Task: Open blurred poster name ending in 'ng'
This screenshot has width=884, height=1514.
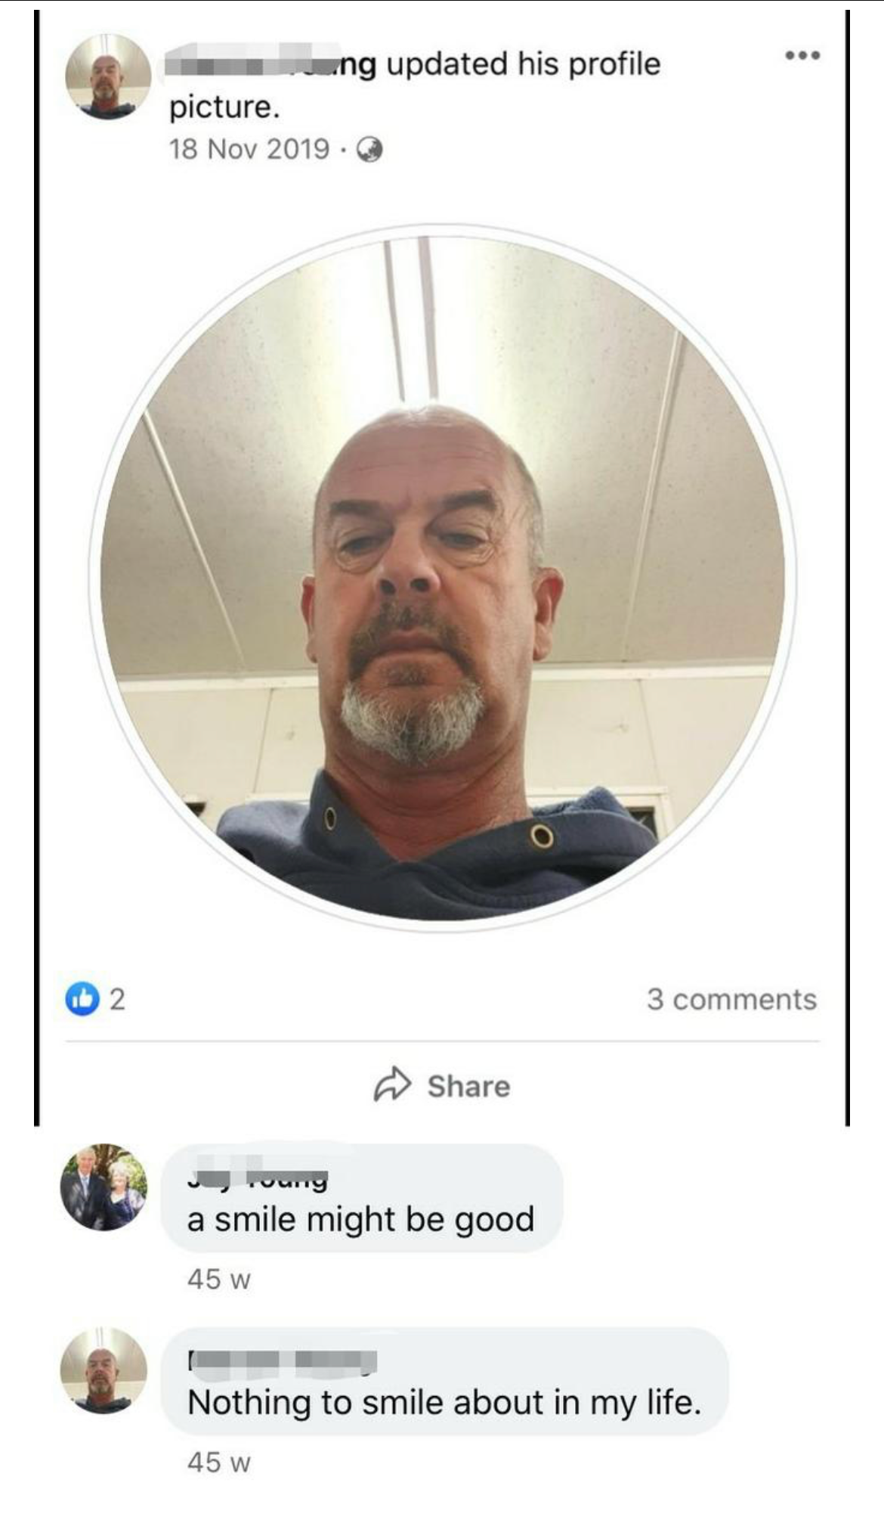Action: (x=270, y=63)
